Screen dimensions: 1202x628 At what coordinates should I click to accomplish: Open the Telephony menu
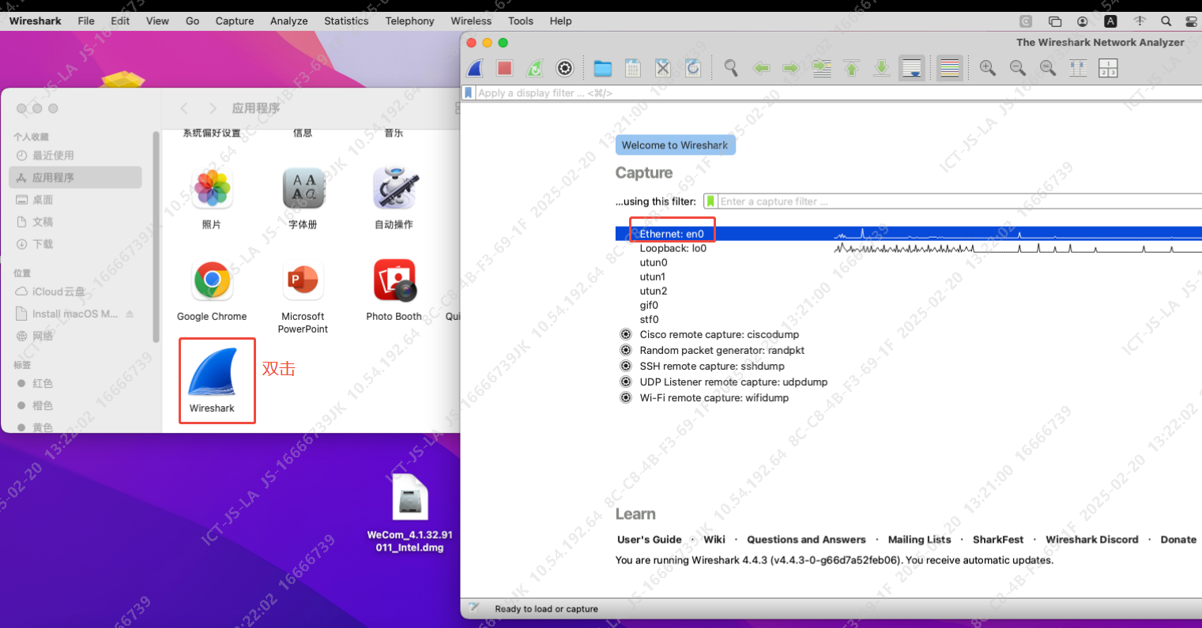coord(409,21)
